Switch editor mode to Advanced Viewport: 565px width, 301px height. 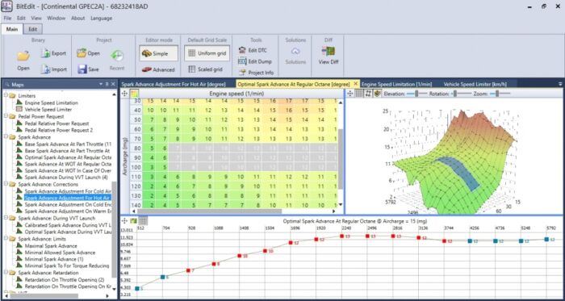[158, 69]
